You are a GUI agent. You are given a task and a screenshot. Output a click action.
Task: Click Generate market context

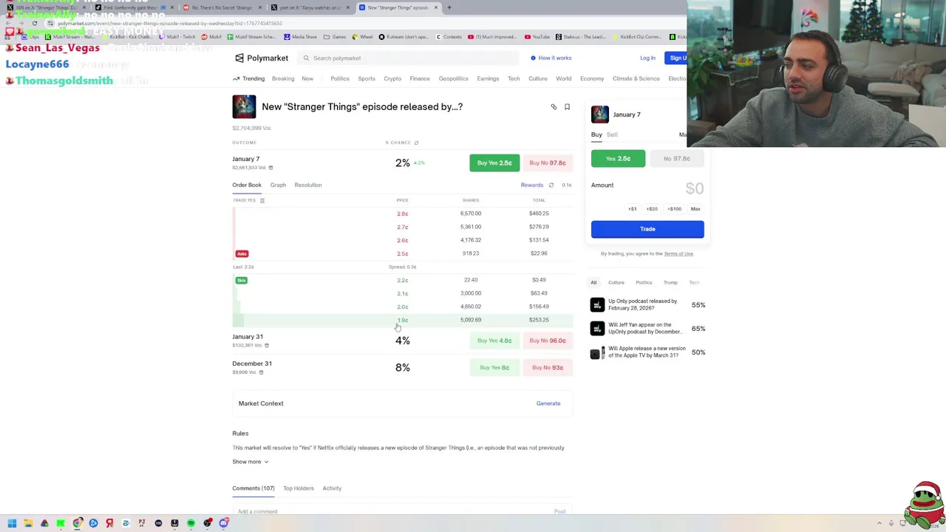tap(548, 403)
